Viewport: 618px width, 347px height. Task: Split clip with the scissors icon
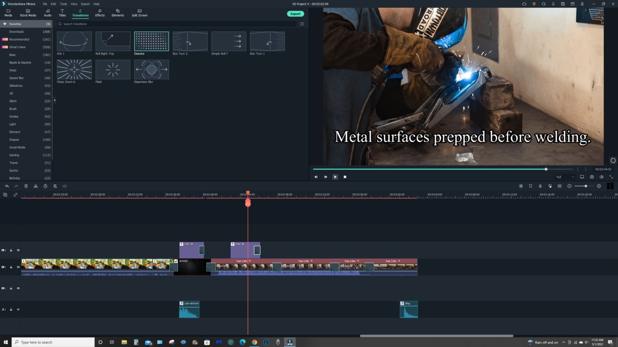click(36, 186)
